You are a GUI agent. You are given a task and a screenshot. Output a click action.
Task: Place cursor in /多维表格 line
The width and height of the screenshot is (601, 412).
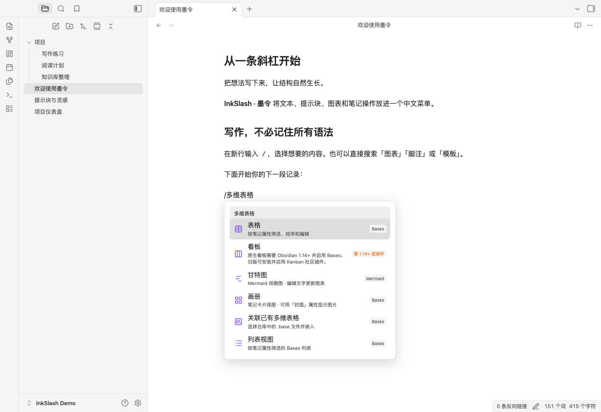(x=239, y=195)
